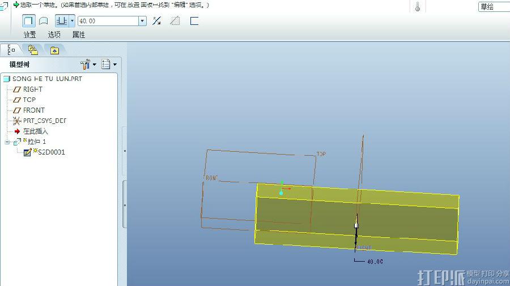The image size is (510, 286).
Task: Open the 属性 properties panel
Action: pyautogui.click(x=79, y=35)
